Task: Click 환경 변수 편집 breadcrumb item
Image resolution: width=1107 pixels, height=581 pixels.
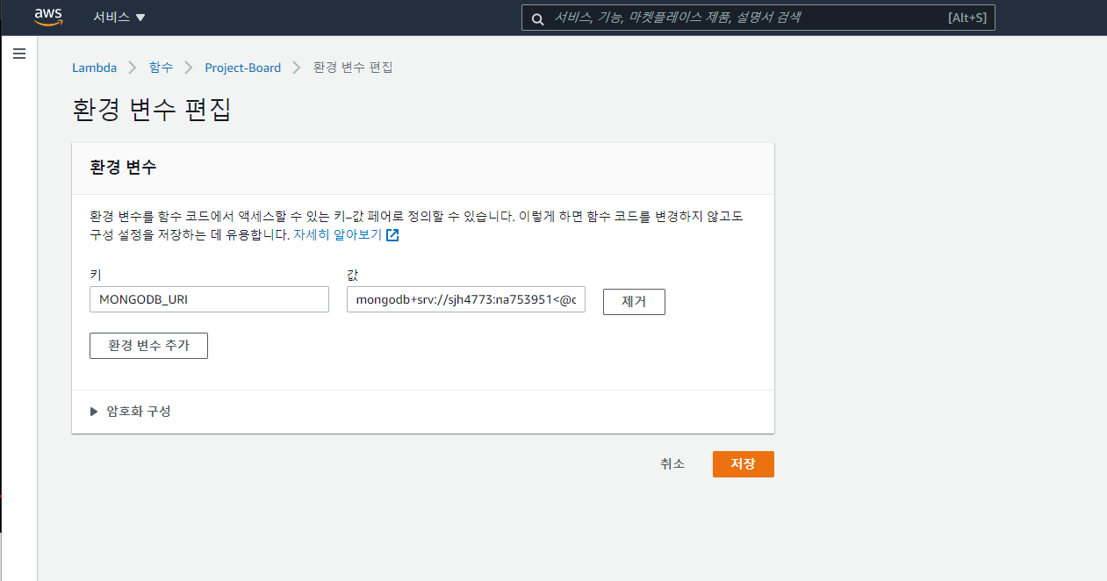Action: point(353,68)
